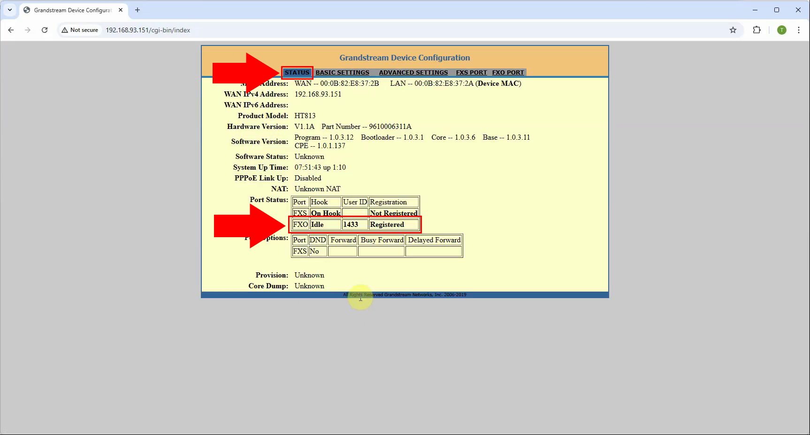Screen dimensions: 810x435
Task: Click the Core Dump Unknown value
Action: coord(309,286)
